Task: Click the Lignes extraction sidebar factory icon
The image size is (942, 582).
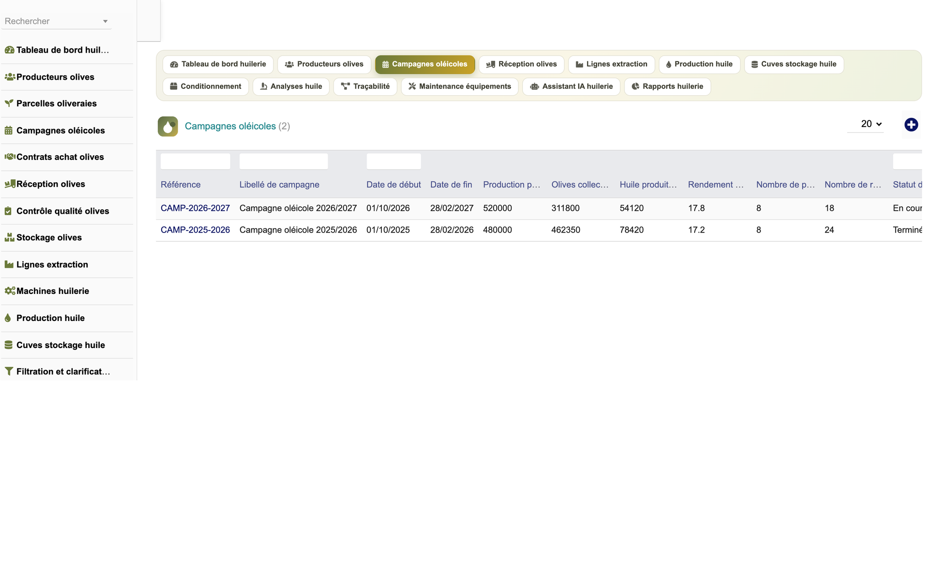Action: point(9,264)
